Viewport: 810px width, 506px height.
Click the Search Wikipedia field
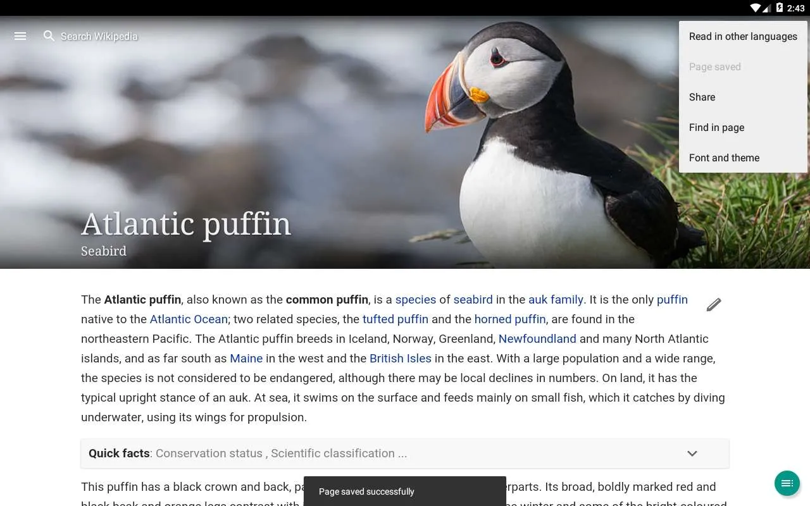(99, 37)
